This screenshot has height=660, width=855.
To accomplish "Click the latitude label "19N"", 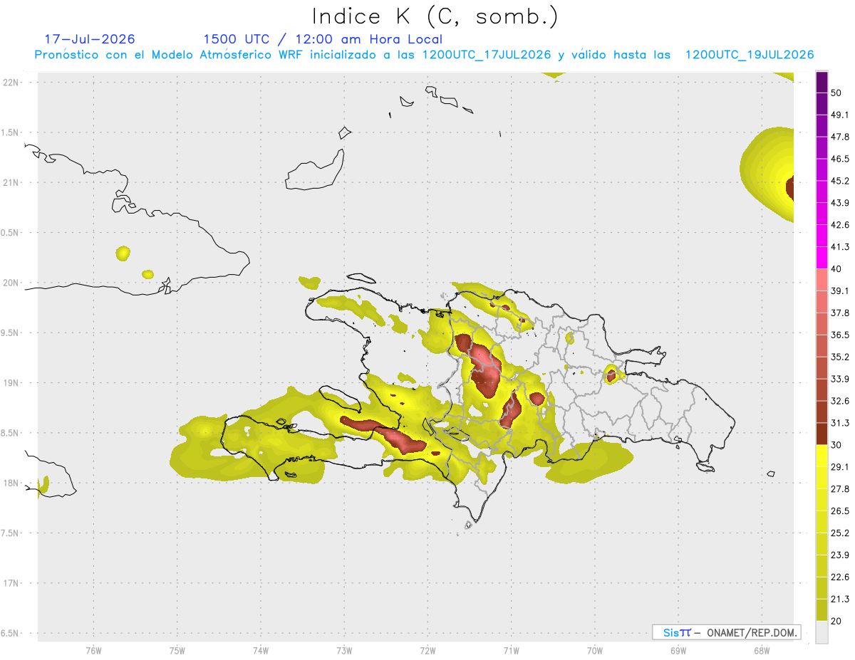I will pyautogui.click(x=11, y=382).
